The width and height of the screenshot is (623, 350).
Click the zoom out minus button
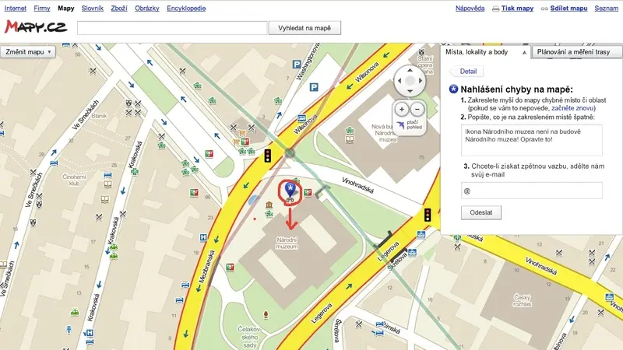point(417,109)
